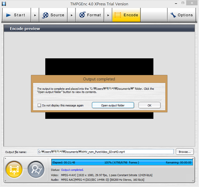Click the Output completed status text
Screen dimensions: 199x187
pyautogui.click(x=72, y=170)
